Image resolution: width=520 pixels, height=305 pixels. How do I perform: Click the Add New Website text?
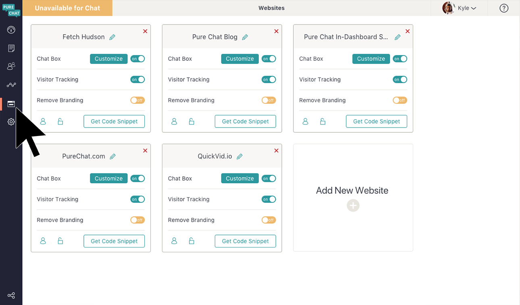tap(352, 191)
